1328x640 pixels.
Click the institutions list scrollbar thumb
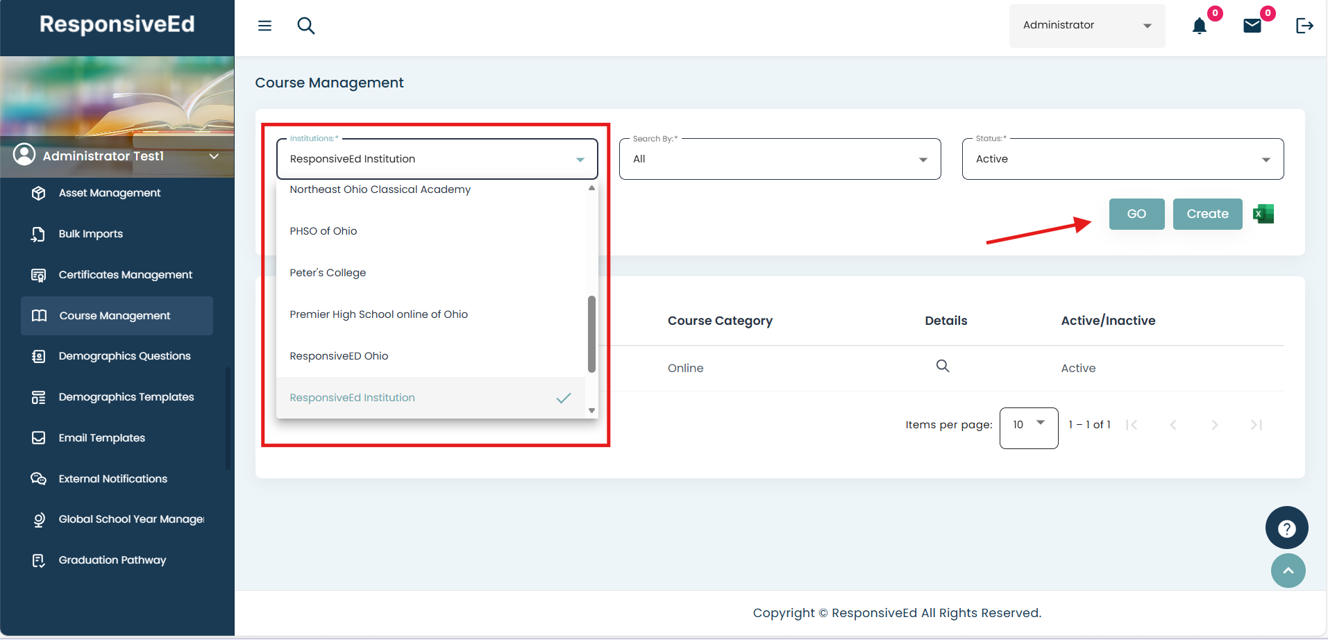coord(591,334)
